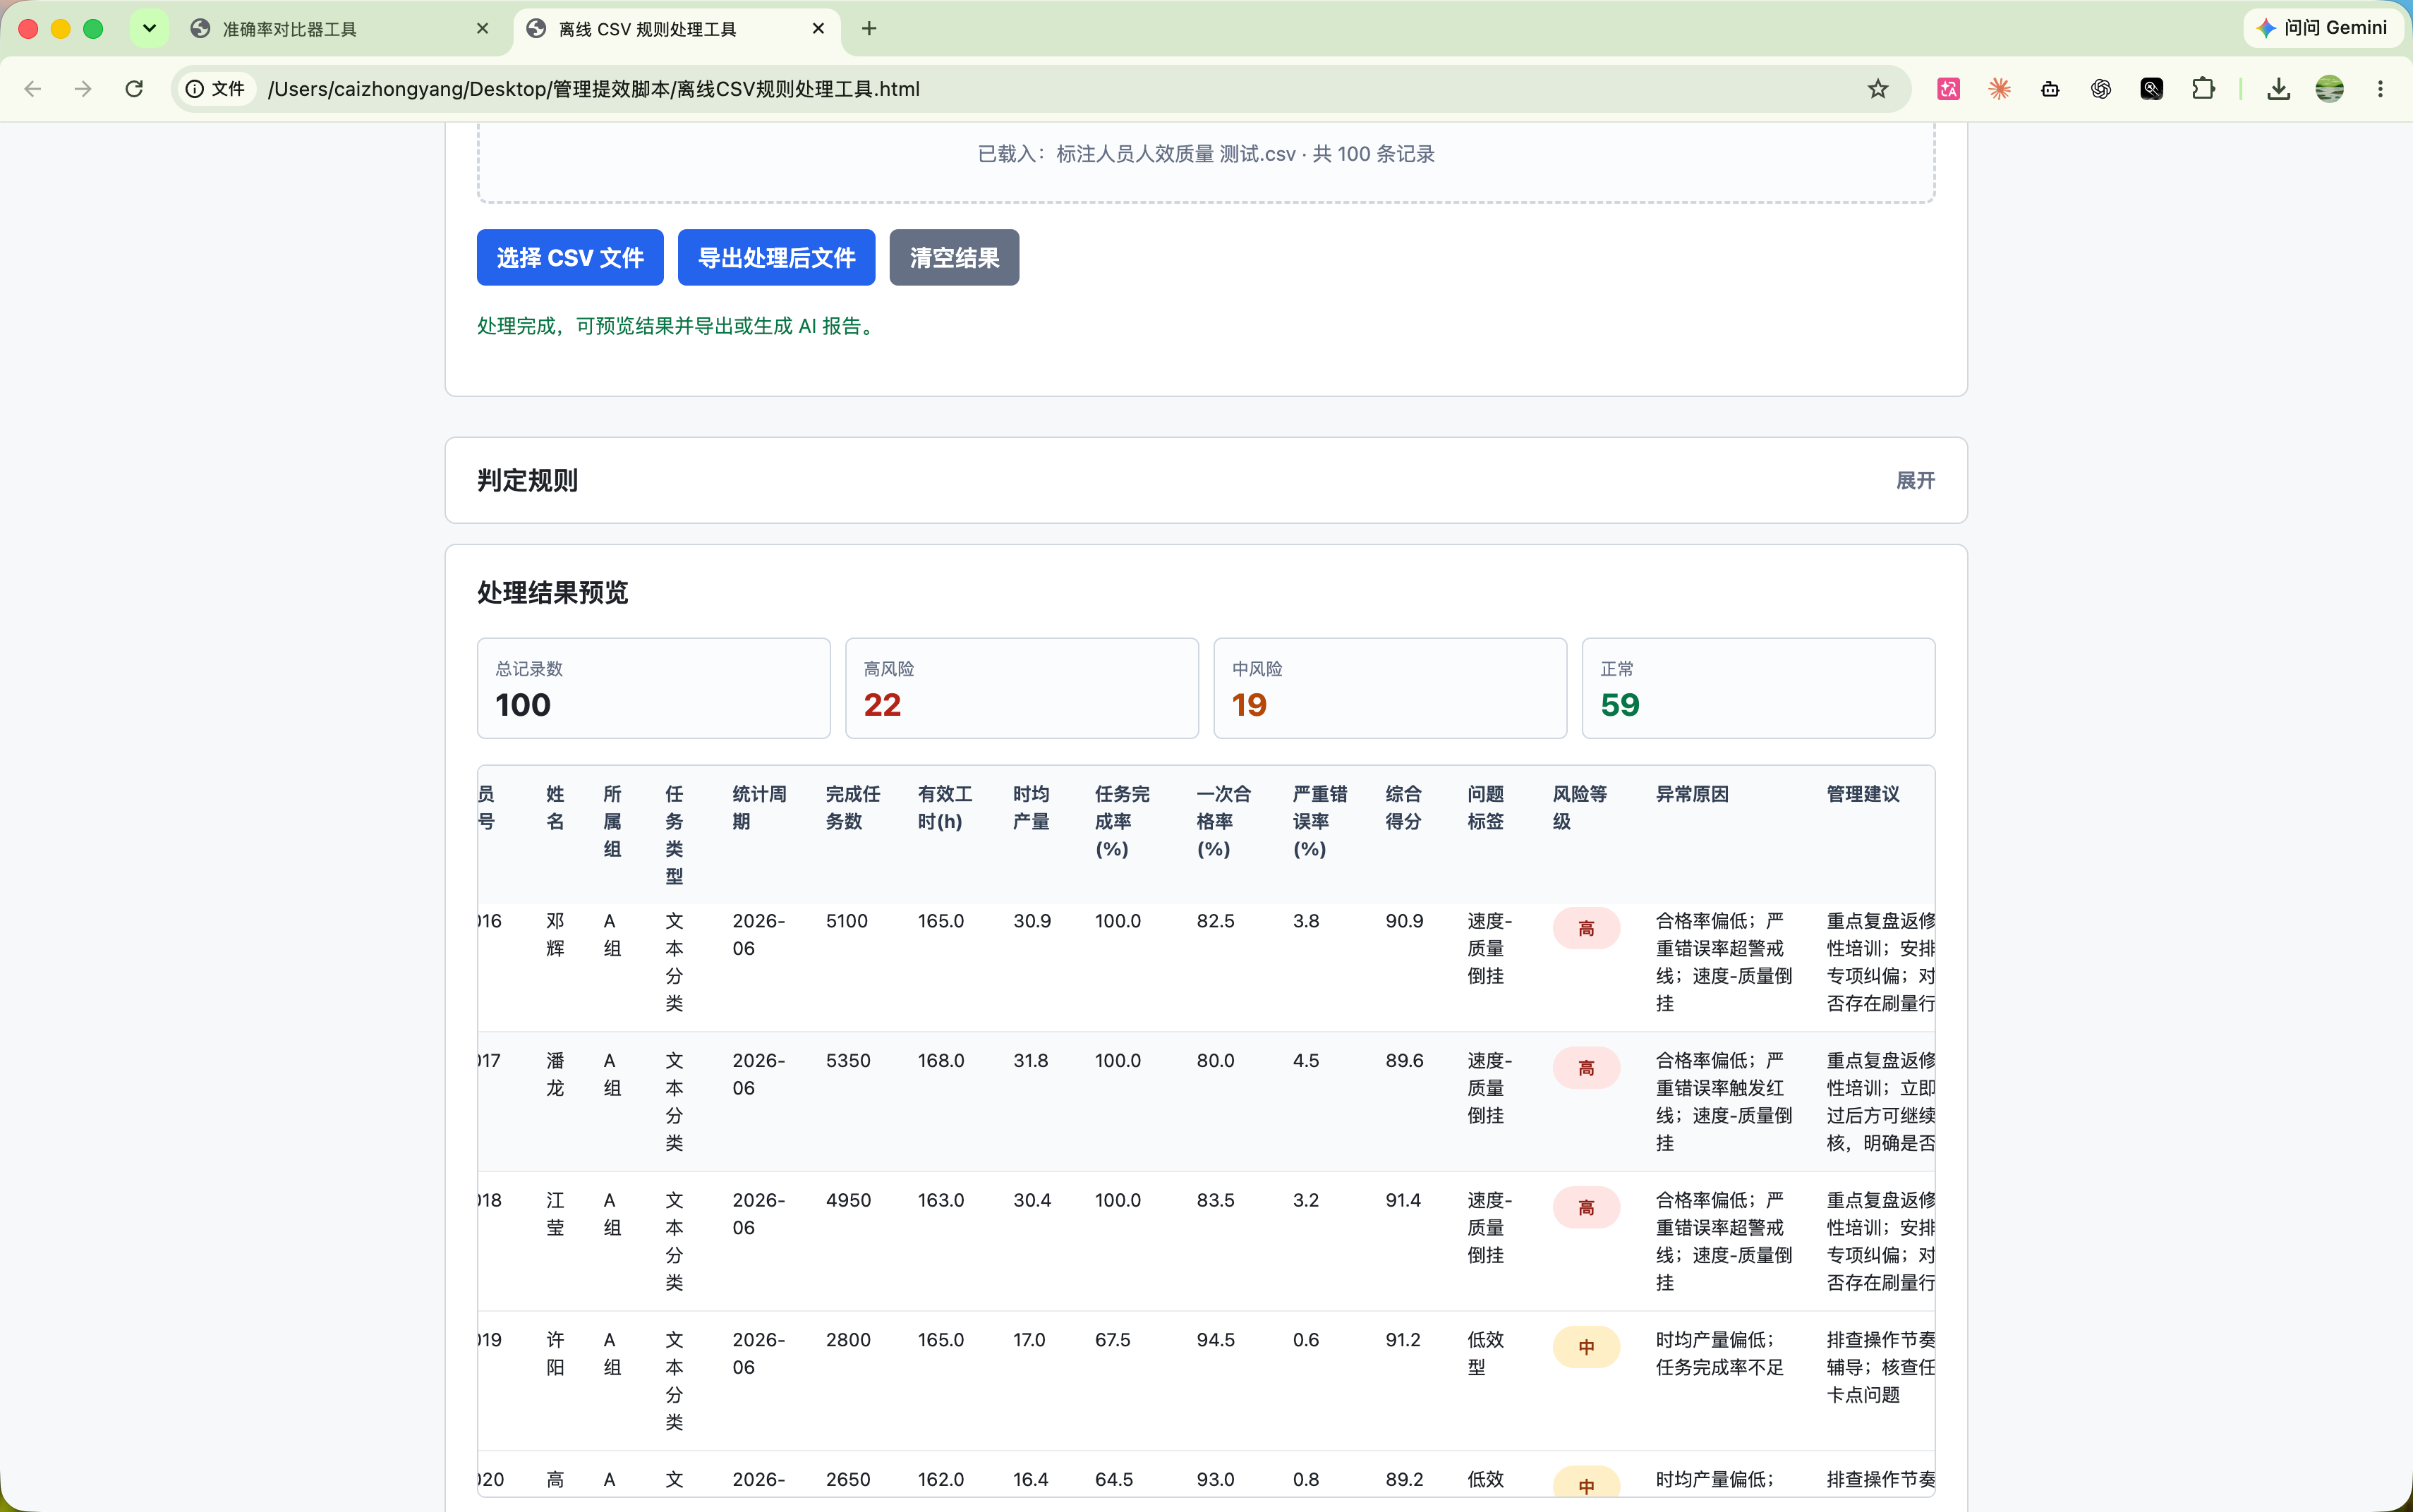Click the score value 91.4 in 江莹's row
Screen dimensions: 2413x1512
[1403, 1200]
